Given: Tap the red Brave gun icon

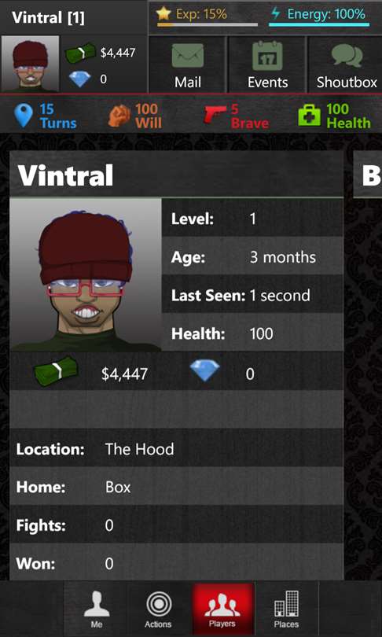Looking at the screenshot, I should point(215,115).
